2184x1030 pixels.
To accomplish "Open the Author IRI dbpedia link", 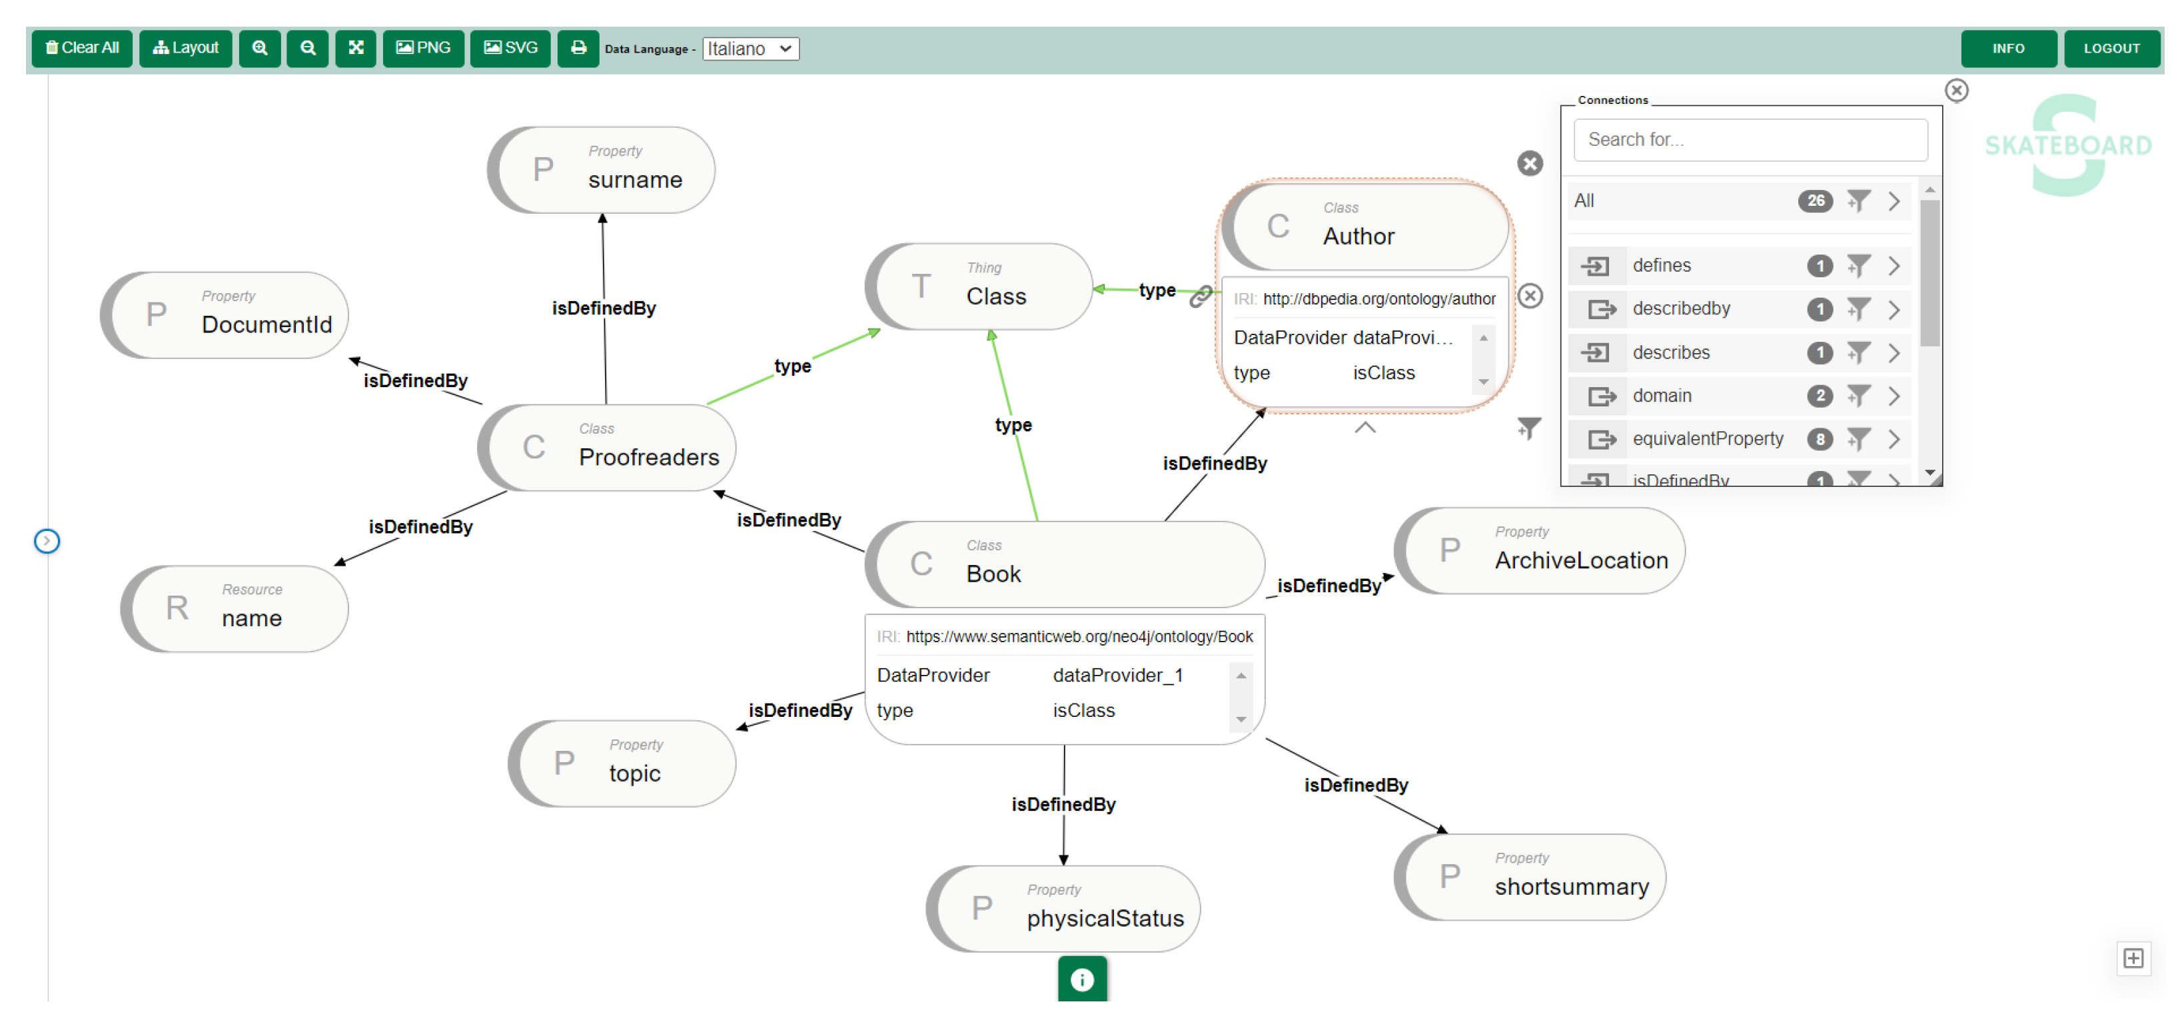I will [x=1378, y=298].
